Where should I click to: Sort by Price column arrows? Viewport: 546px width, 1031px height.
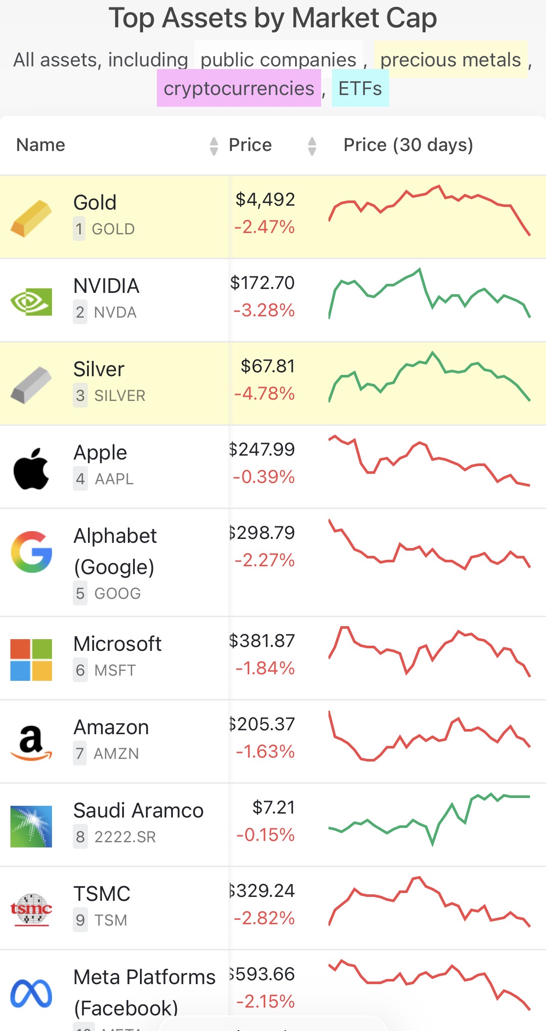click(x=312, y=146)
